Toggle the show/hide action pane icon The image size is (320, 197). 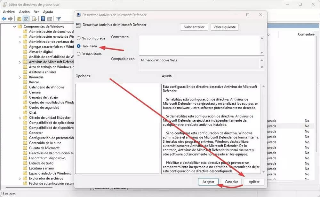50,19
